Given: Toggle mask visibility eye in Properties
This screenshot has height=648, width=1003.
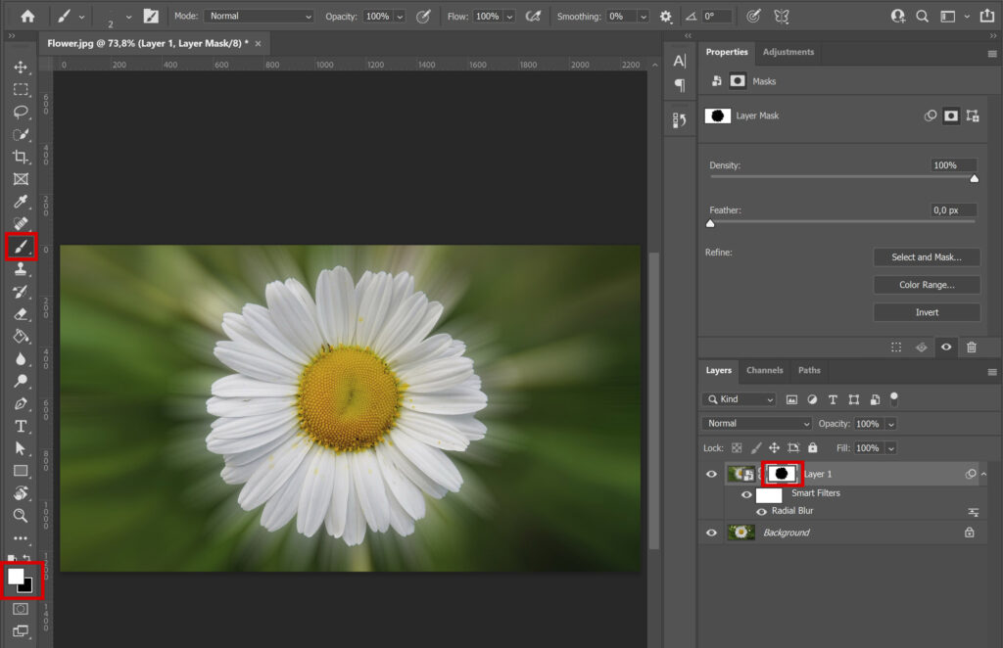Looking at the screenshot, I should click(946, 347).
